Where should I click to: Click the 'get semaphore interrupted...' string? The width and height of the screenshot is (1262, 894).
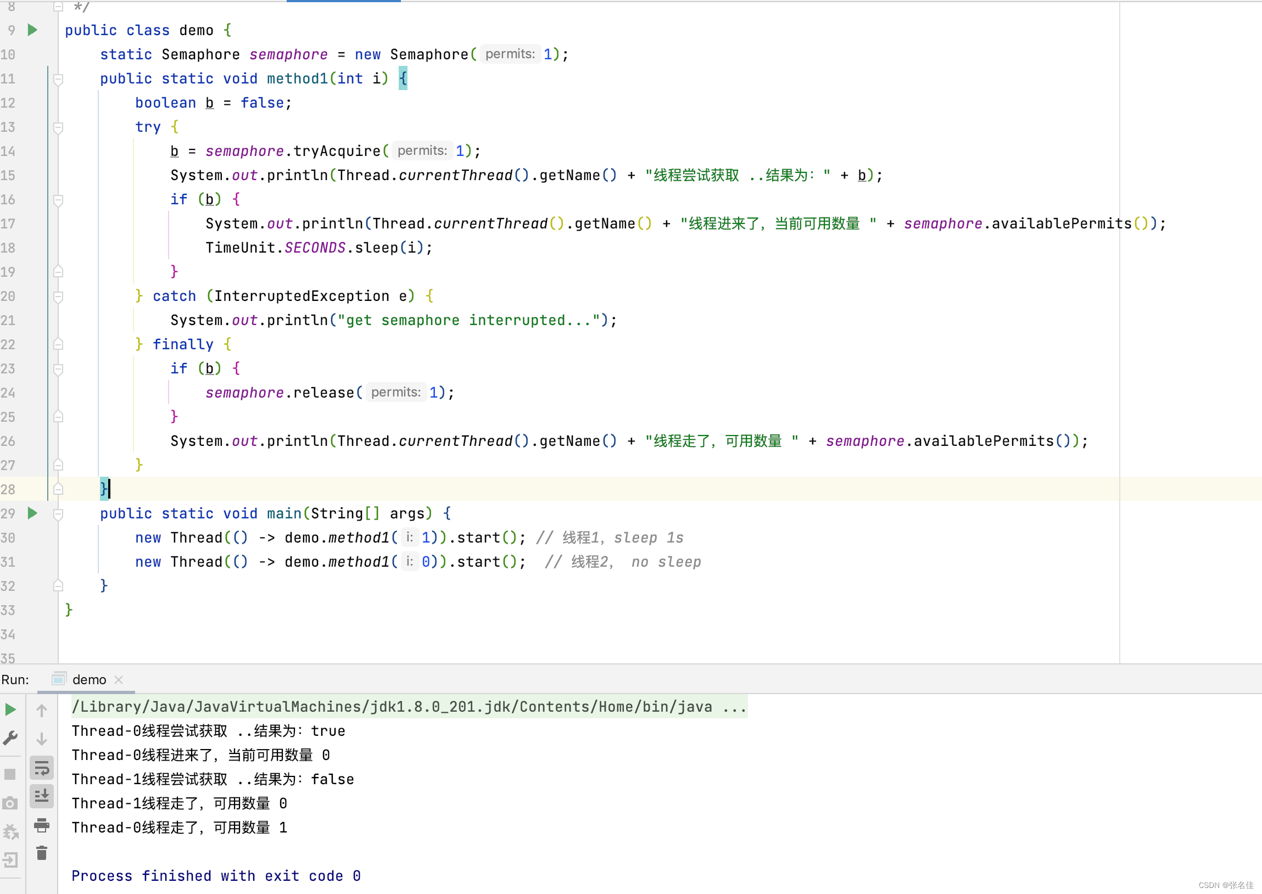coord(469,320)
